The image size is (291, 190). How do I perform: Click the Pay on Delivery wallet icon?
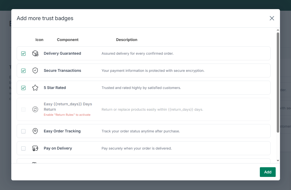[35, 148]
